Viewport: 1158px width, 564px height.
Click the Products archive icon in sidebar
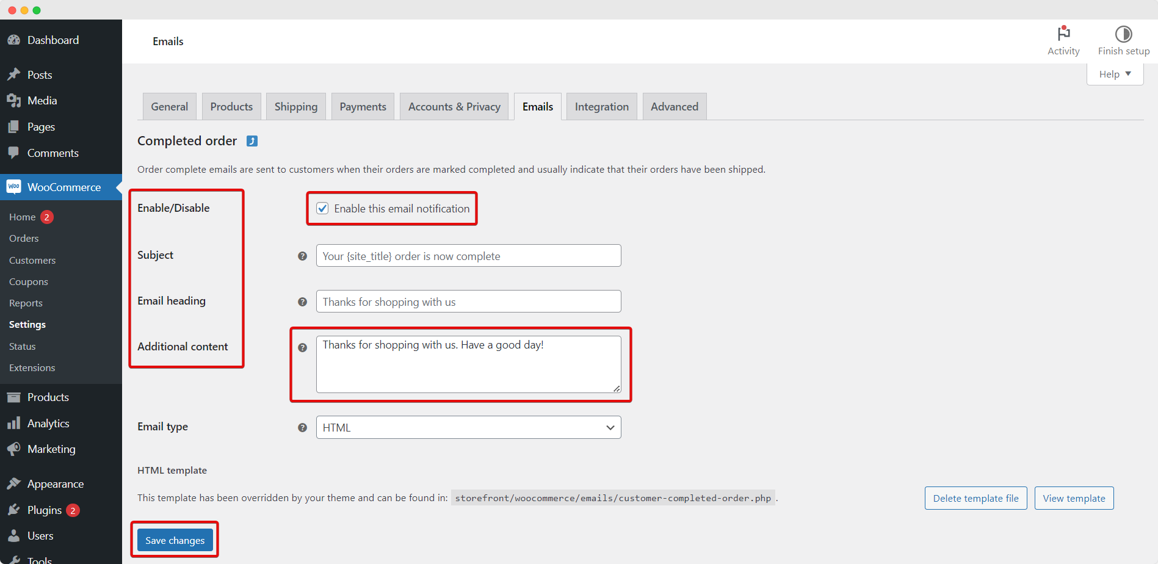coord(13,397)
